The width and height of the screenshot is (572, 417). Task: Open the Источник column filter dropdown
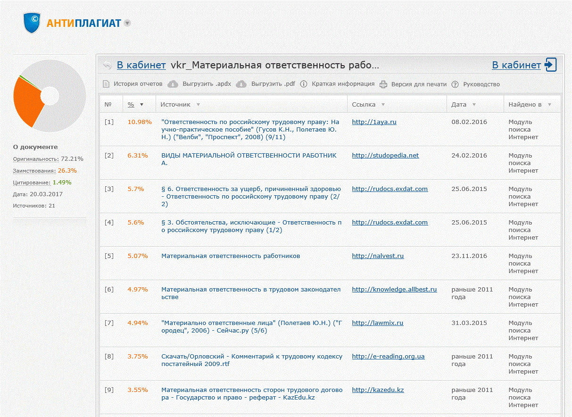pos(198,105)
